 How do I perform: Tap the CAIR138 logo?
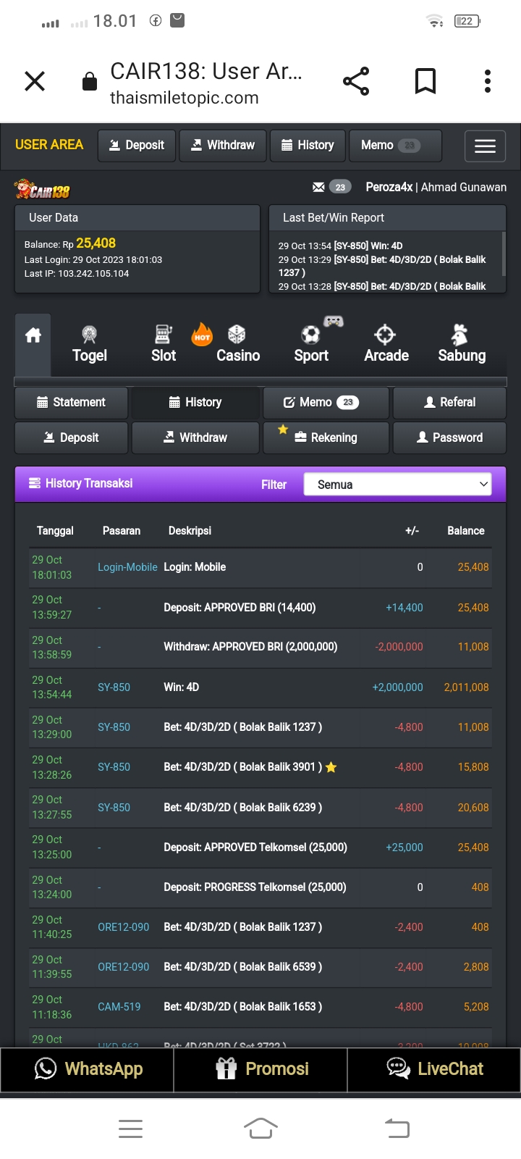[42, 190]
